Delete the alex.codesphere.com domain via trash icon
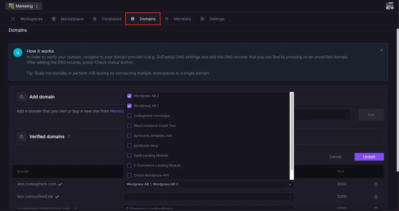The height and width of the screenshot is (211, 399). tap(376, 184)
